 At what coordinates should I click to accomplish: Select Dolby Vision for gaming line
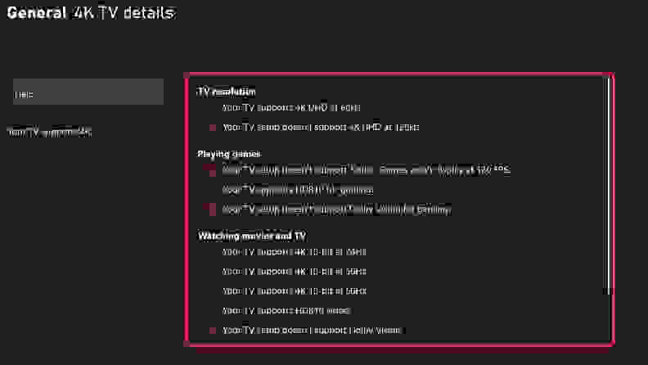click(337, 210)
